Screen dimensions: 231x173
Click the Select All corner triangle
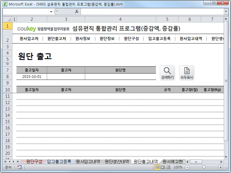[x=8, y=19]
